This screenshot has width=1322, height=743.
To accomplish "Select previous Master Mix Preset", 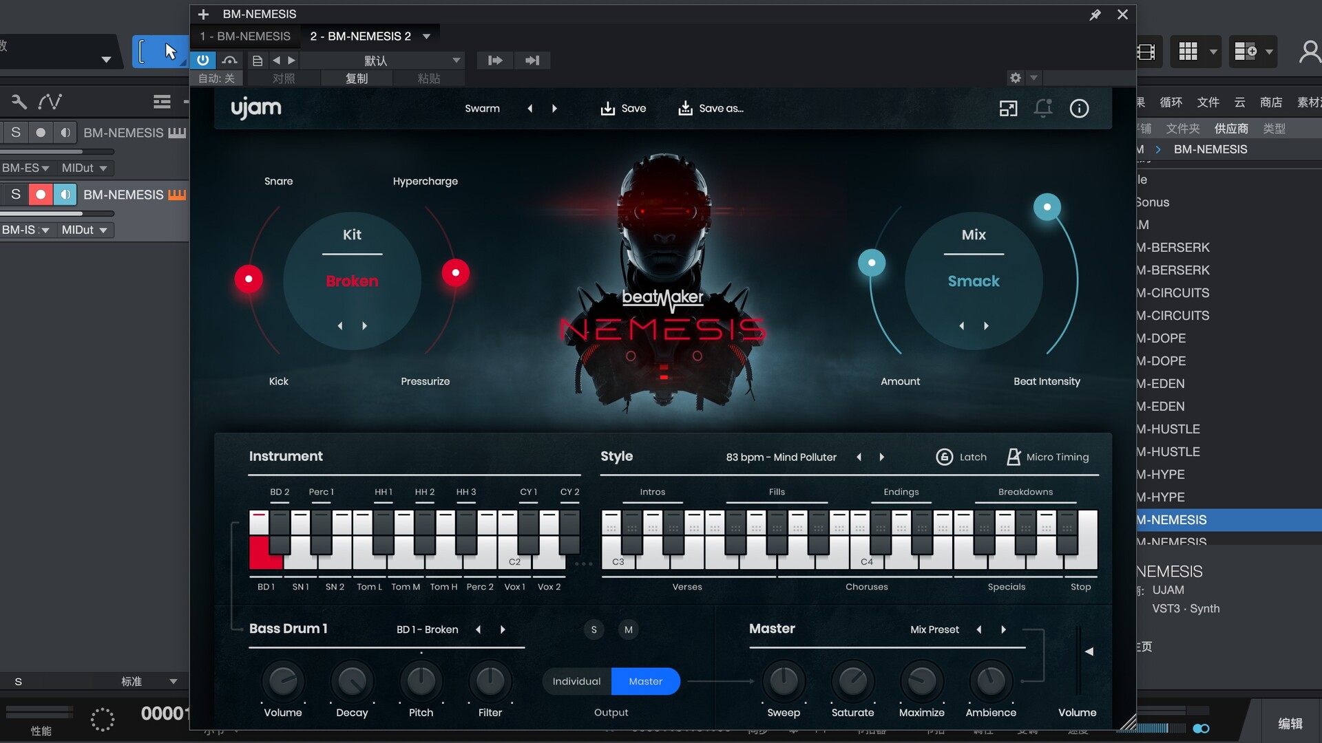I will coord(978,629).
